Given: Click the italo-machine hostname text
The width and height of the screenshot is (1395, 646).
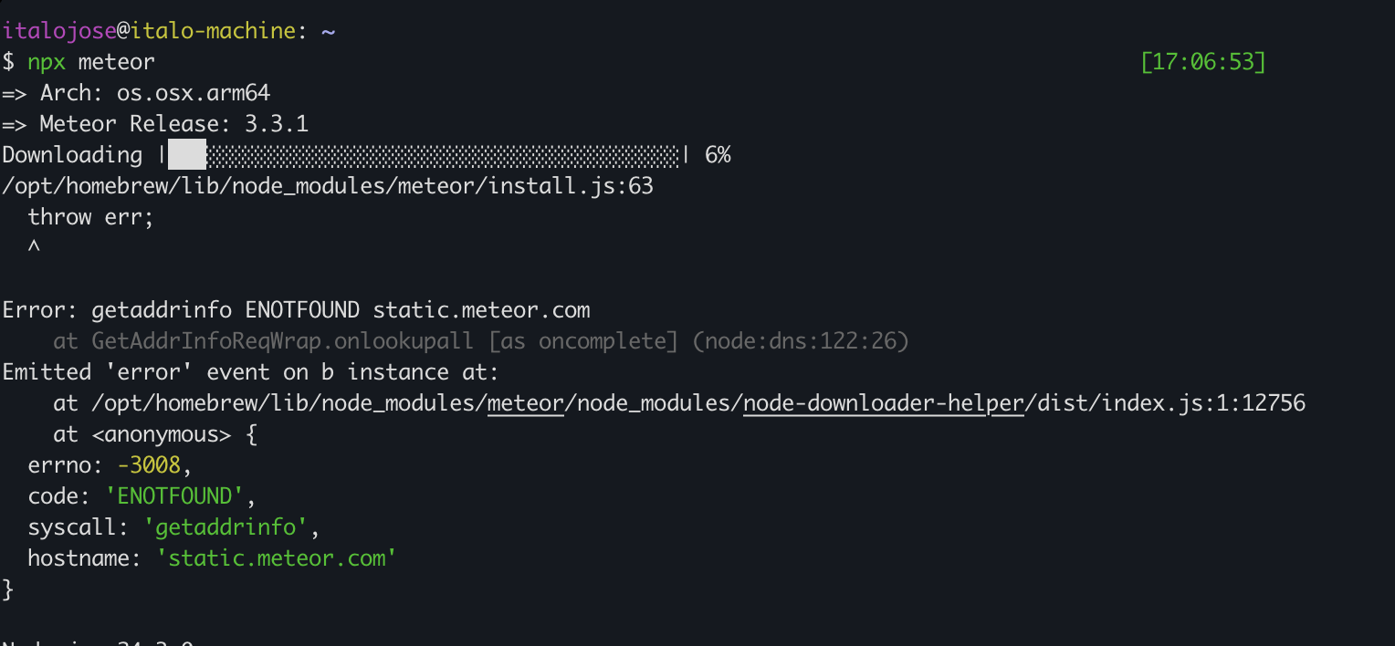Looking at the screenshot, I should pyautogui.click(x=214, y=31).
